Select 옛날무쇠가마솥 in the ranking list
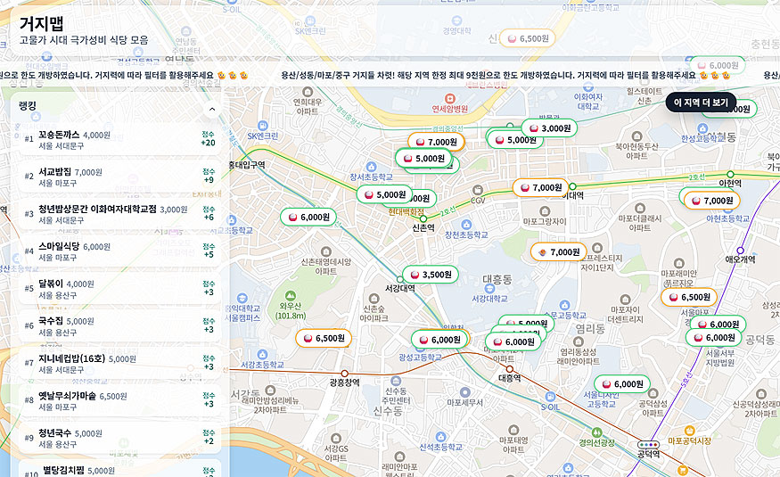 [x=116, y=402]
